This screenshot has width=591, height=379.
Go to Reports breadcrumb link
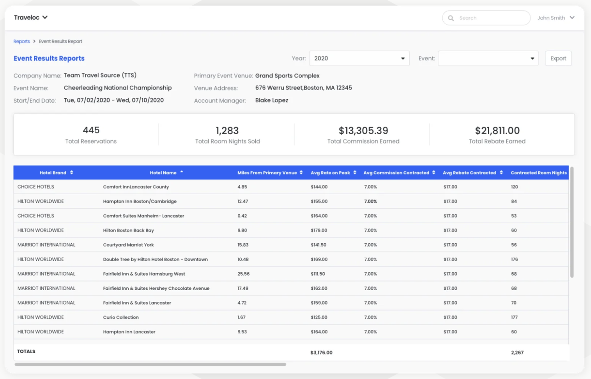click(x=21, y=41)
